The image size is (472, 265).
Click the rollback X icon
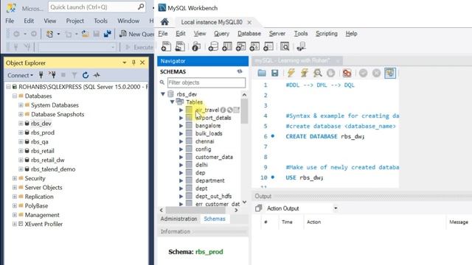point(376,73)
